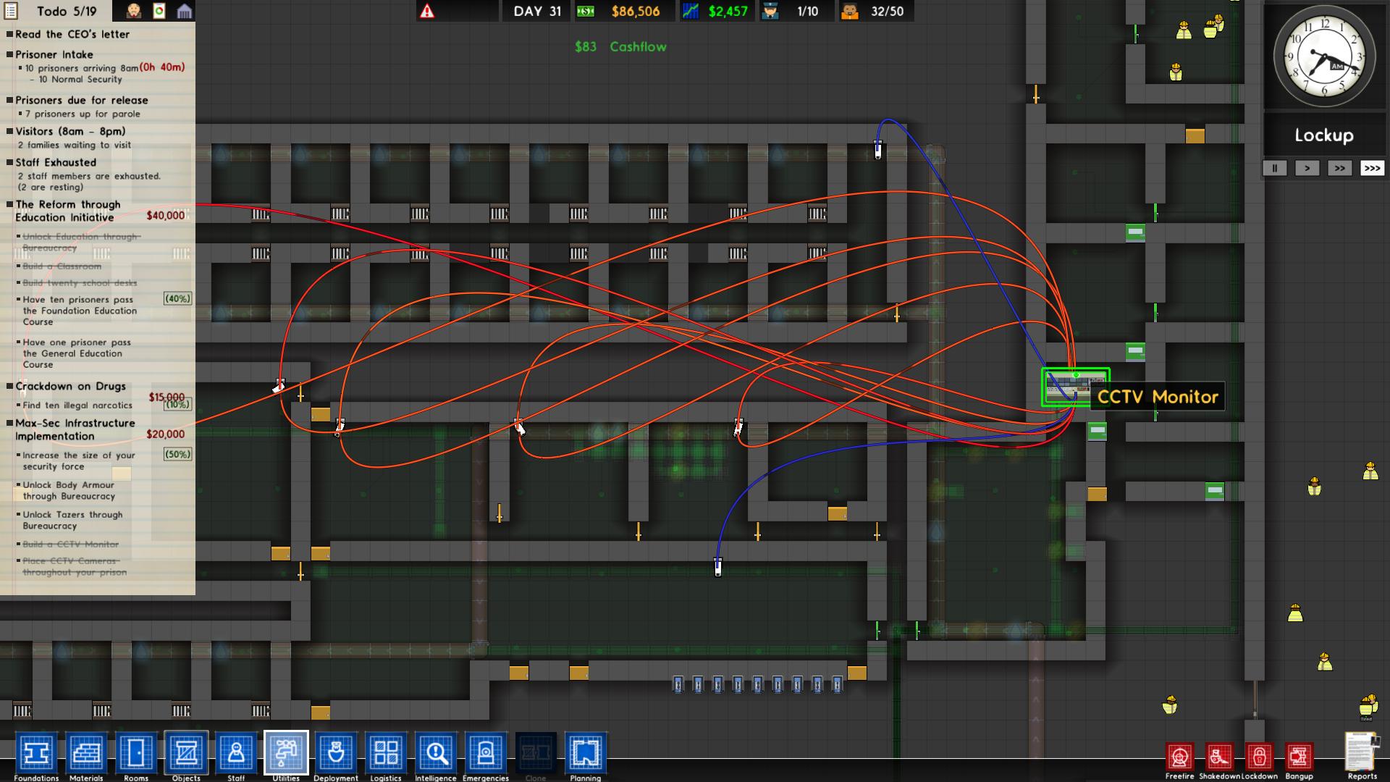Open the Logistics view
The width and height of the screenshot is (1390, 782).
[x=386, y=753]
